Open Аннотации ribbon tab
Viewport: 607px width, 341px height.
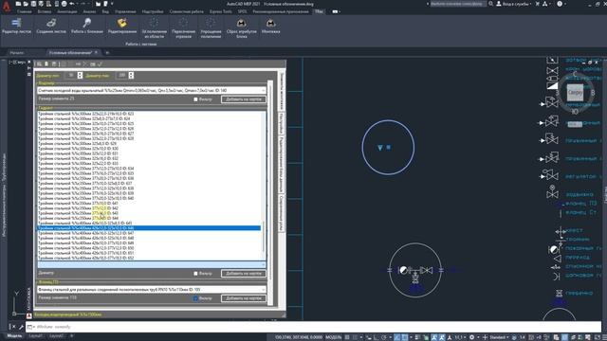coord(67,11)
